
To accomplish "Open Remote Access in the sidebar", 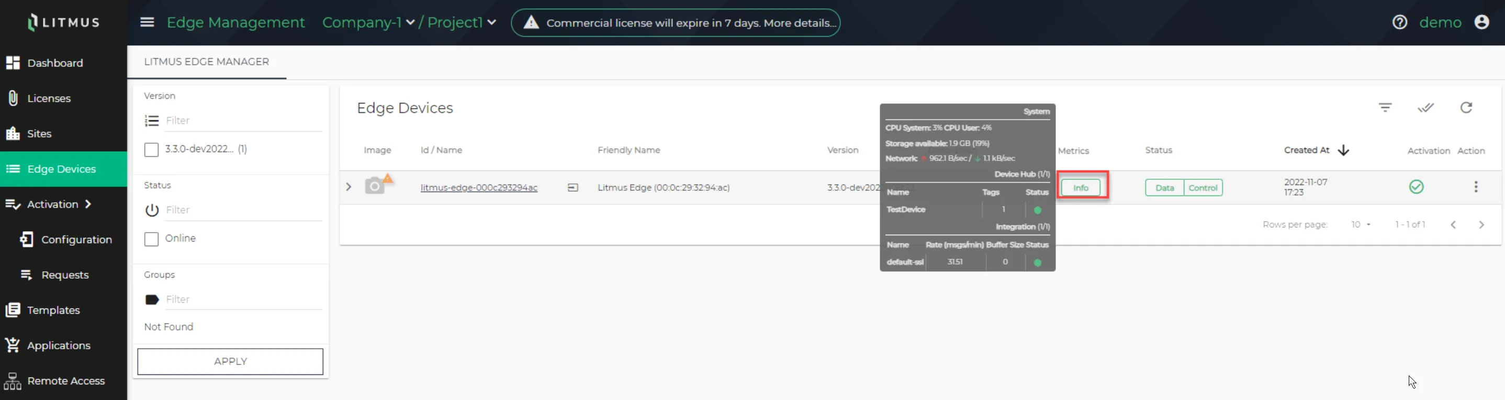I will coord(64,381).
